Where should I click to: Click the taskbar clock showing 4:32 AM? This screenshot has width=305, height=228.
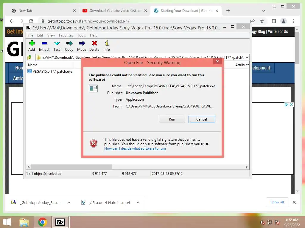click(292, 222)
